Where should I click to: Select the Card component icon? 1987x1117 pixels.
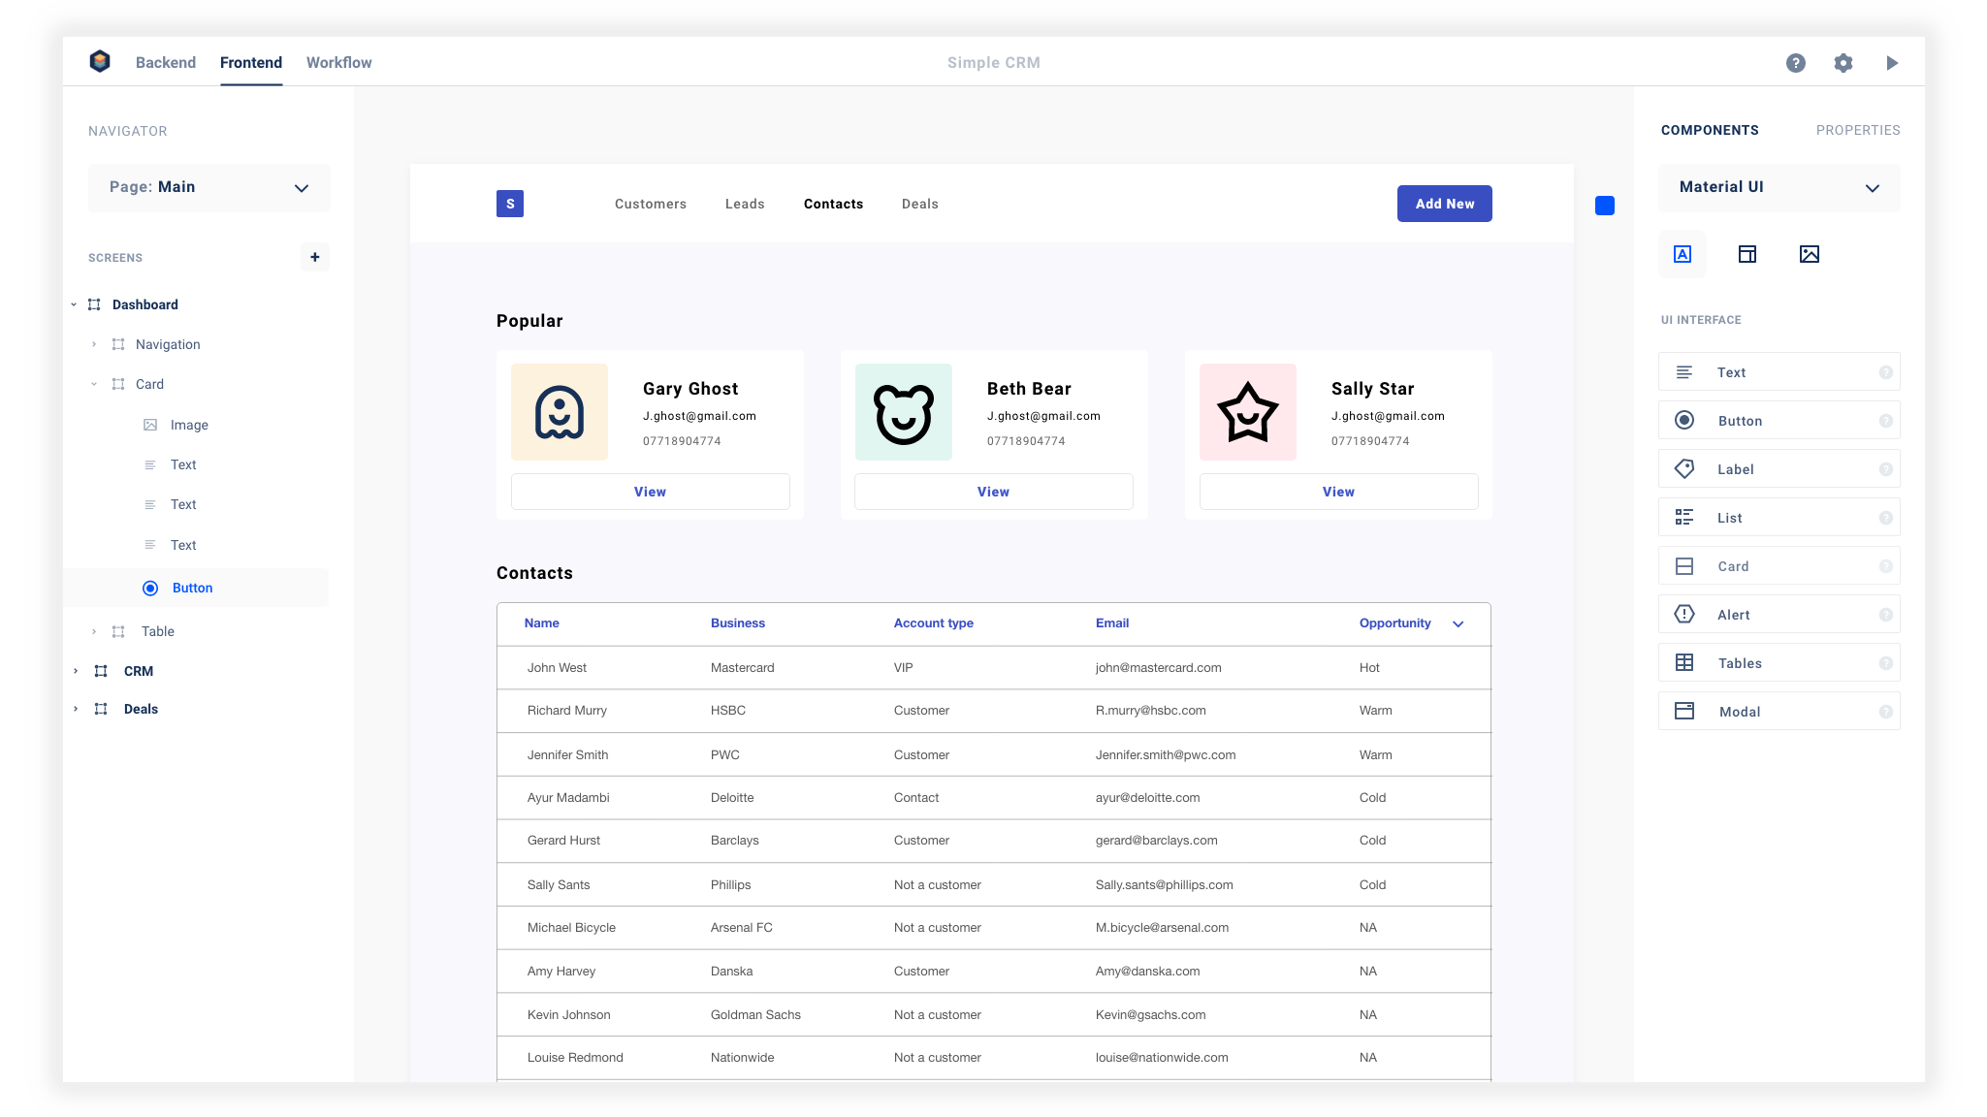tap(1684, 566)
